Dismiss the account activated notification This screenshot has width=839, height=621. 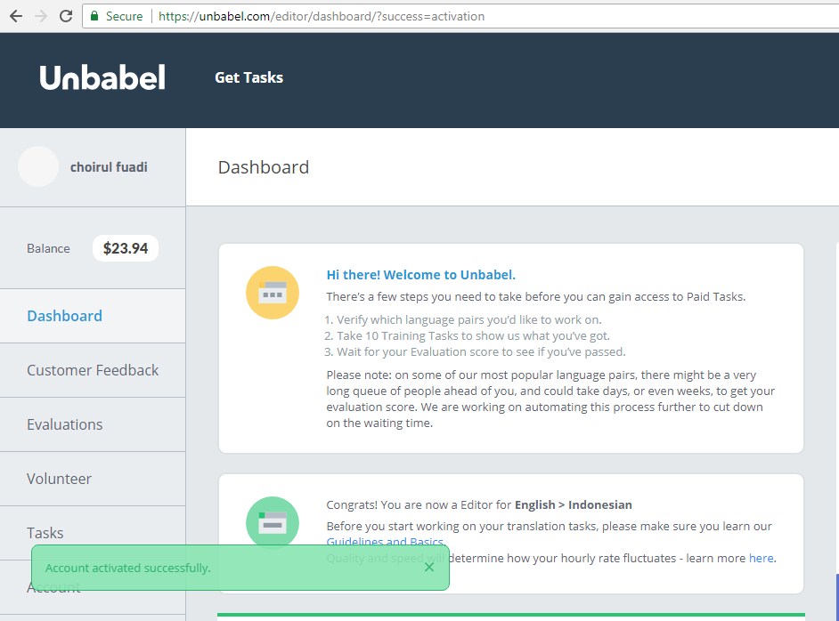tap(429, 567)
